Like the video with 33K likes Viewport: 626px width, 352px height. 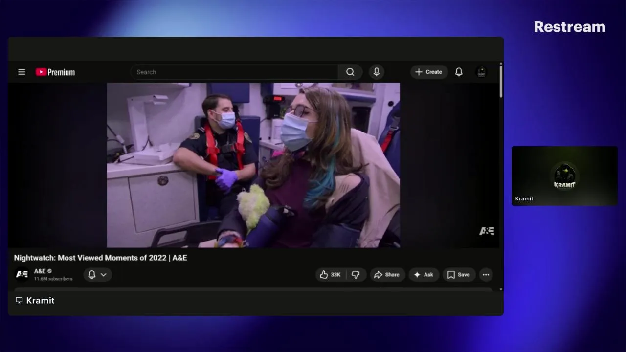point(330,275)
